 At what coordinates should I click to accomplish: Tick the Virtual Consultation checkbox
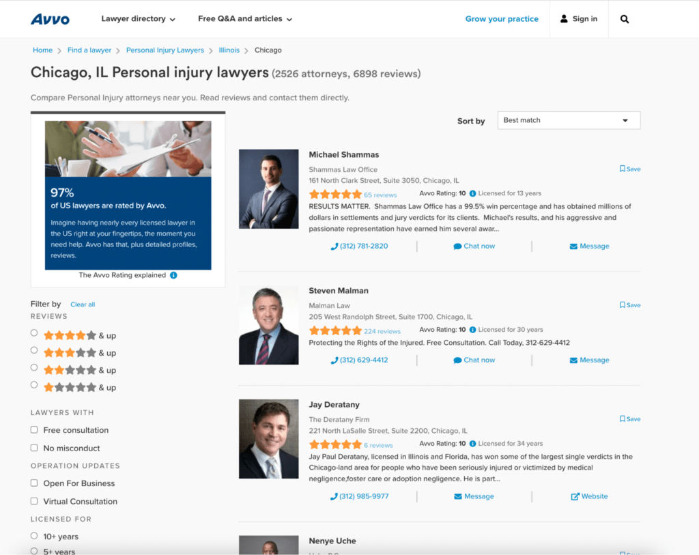tap(34, 501)
